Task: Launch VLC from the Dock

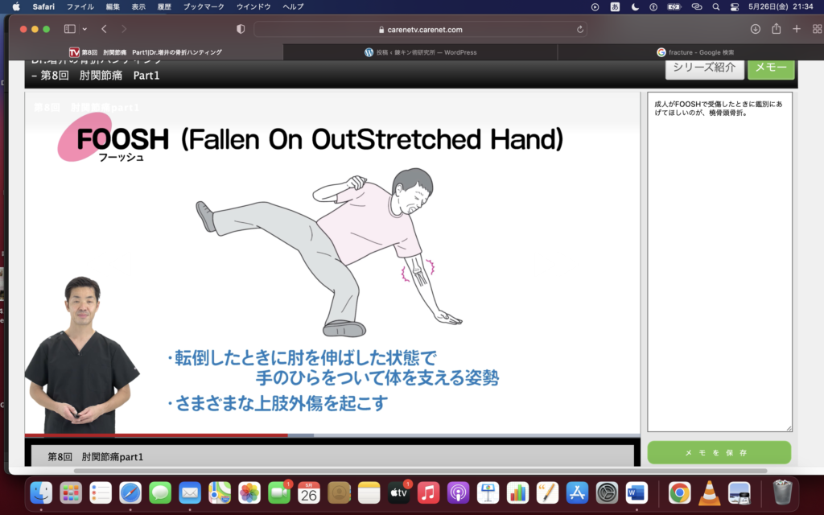Action: [709, 492]
